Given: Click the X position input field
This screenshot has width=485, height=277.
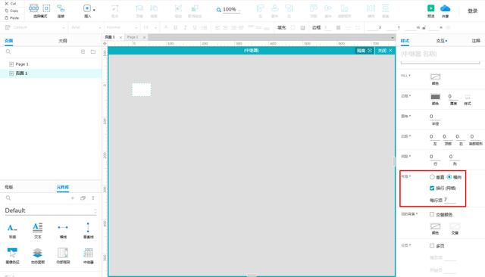Looking at the screenshot, I should (372, 27).
